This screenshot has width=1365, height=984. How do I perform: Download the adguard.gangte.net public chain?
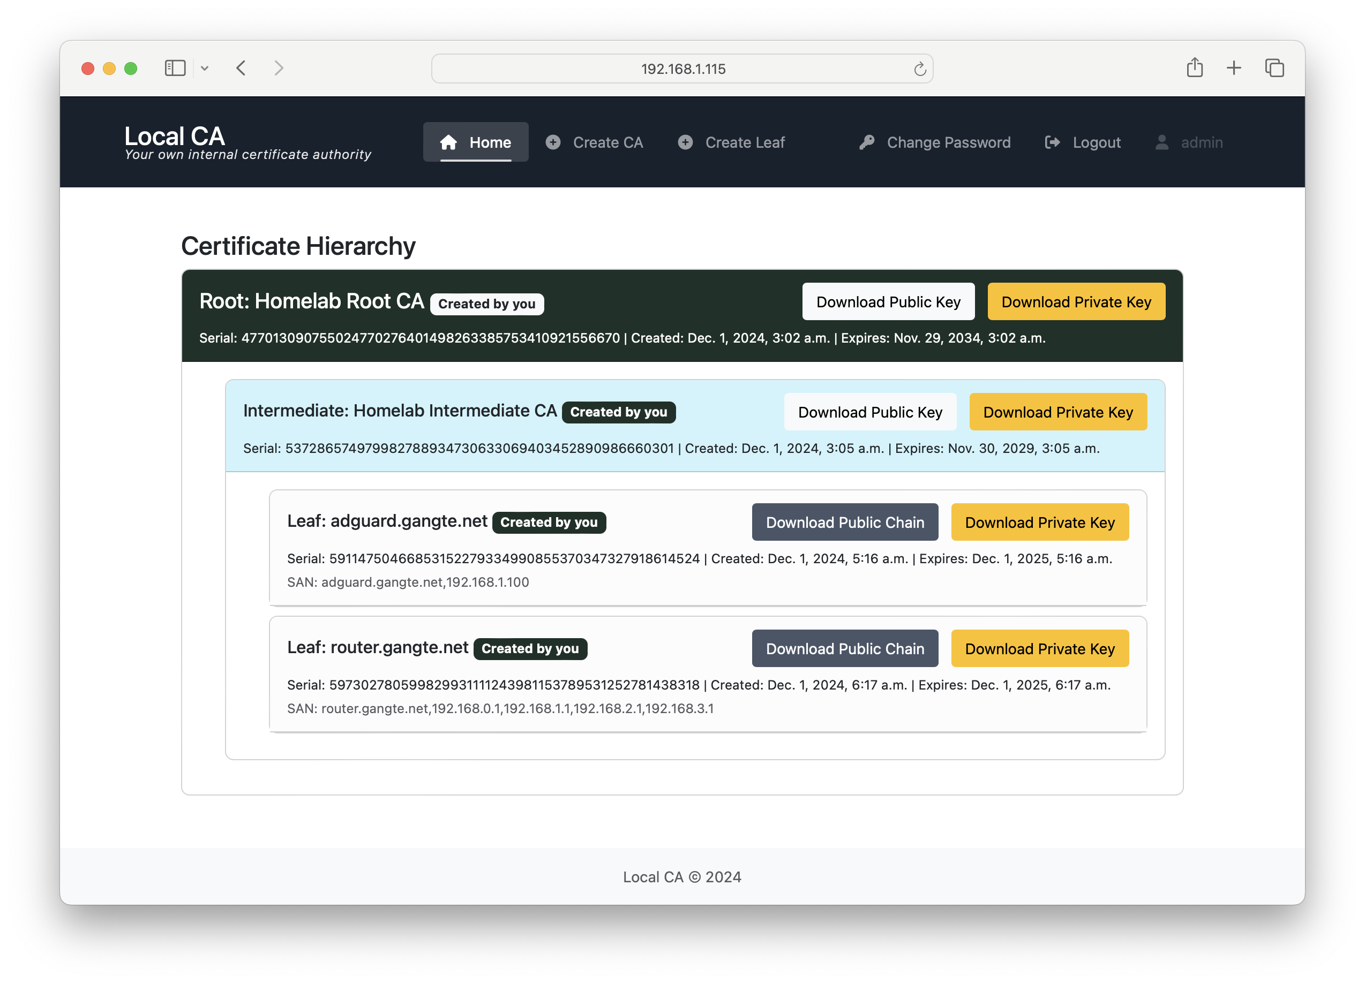click(844, 522)
